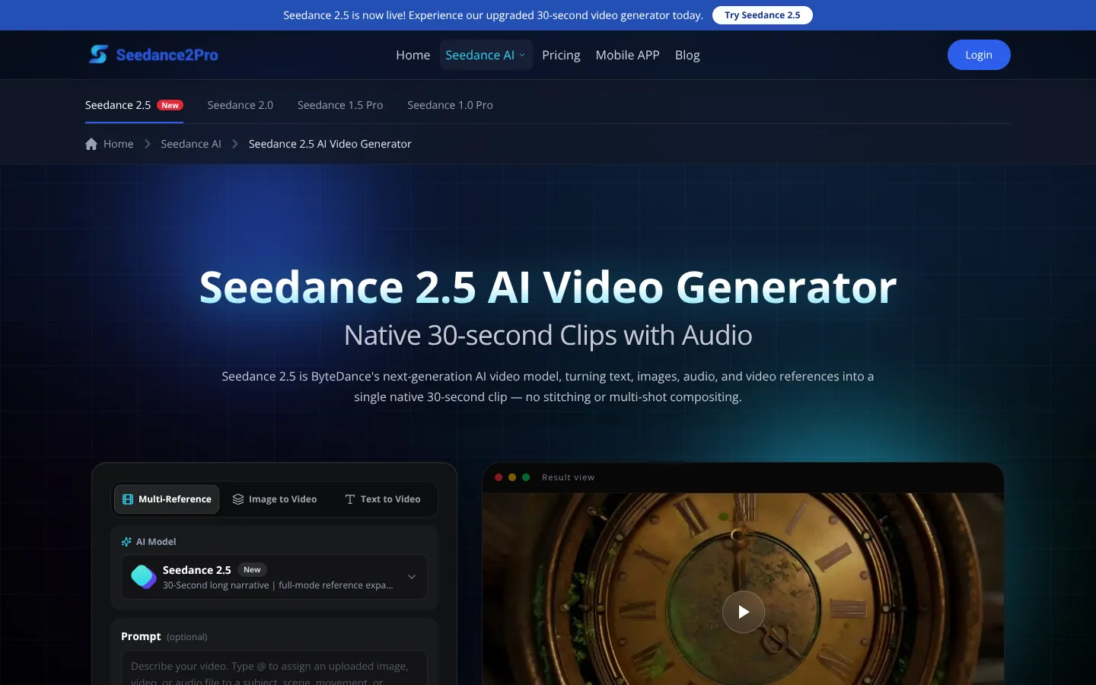This screenshot has width=1096, height=685.
Task: Switch to the Seedance 1.0 Pro tab
Action: (x=450, y=105)
